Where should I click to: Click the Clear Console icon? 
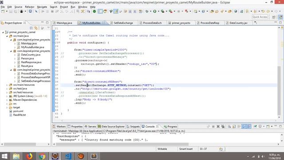(229, 126)
